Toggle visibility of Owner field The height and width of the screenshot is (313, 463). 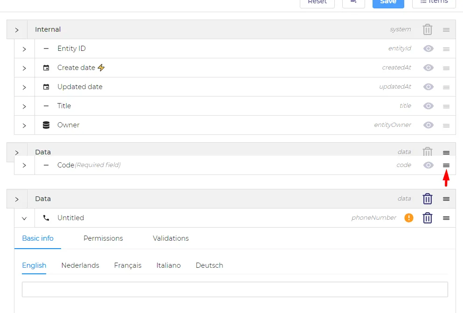[428, 125]
